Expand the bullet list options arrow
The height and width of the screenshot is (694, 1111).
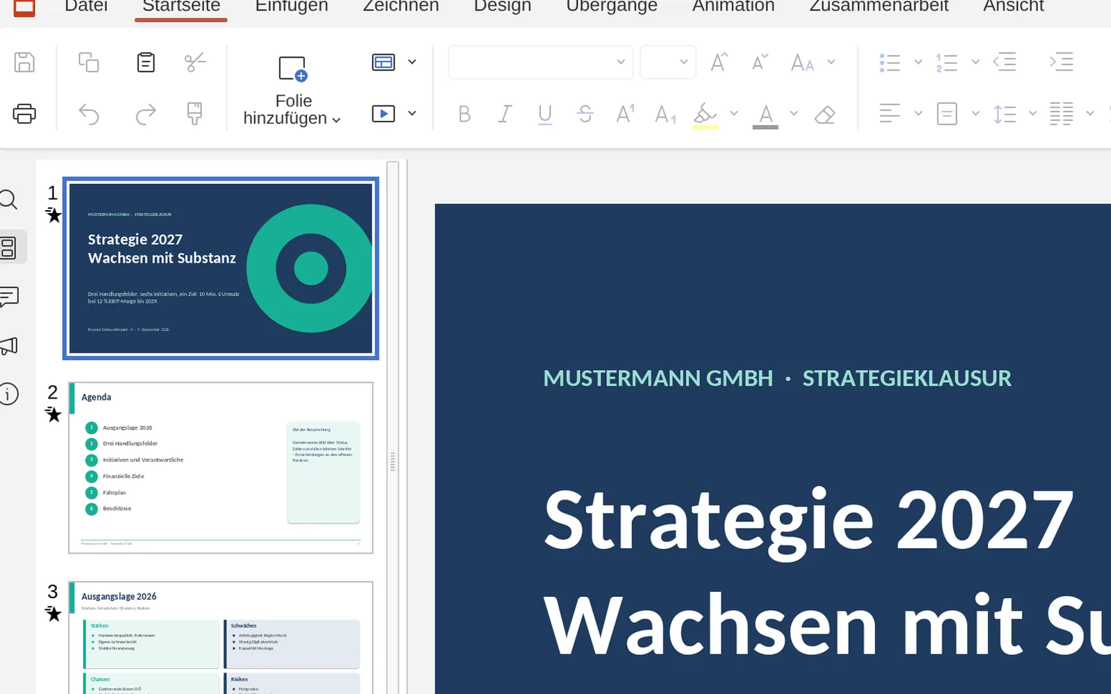click(x=918, y=62)
